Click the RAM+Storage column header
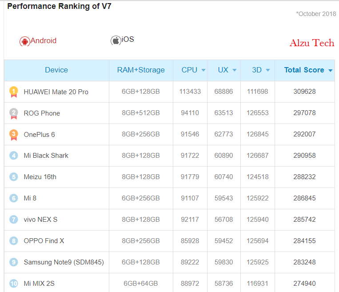 click(141, 70)
